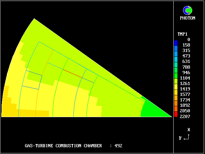The width and height of the screenshot is (205, 154).
Task: Click the legend value 1419
Action: click(186, 89)
